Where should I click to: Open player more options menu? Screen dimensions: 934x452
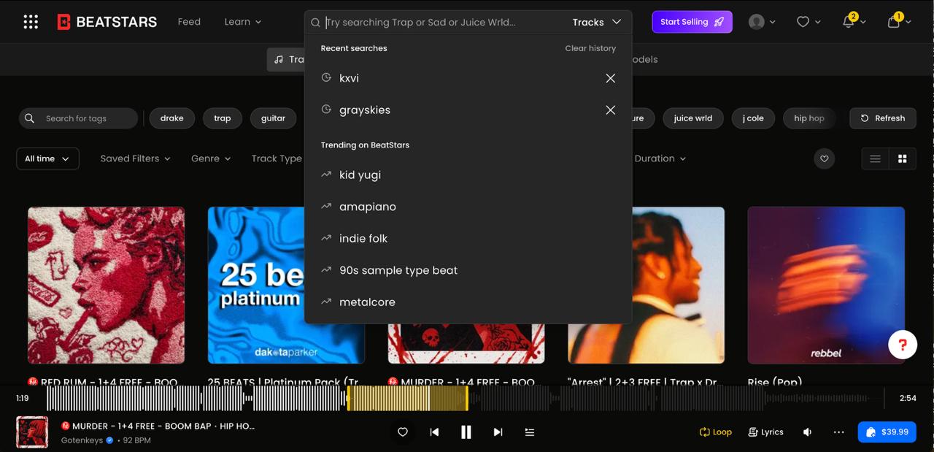(x=839, y=432)
